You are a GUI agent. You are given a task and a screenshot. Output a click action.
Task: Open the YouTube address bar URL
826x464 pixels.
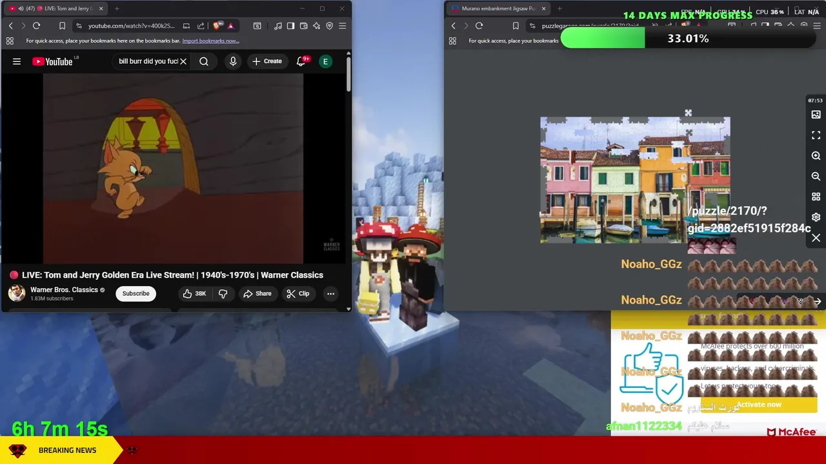tap(131, 26)
